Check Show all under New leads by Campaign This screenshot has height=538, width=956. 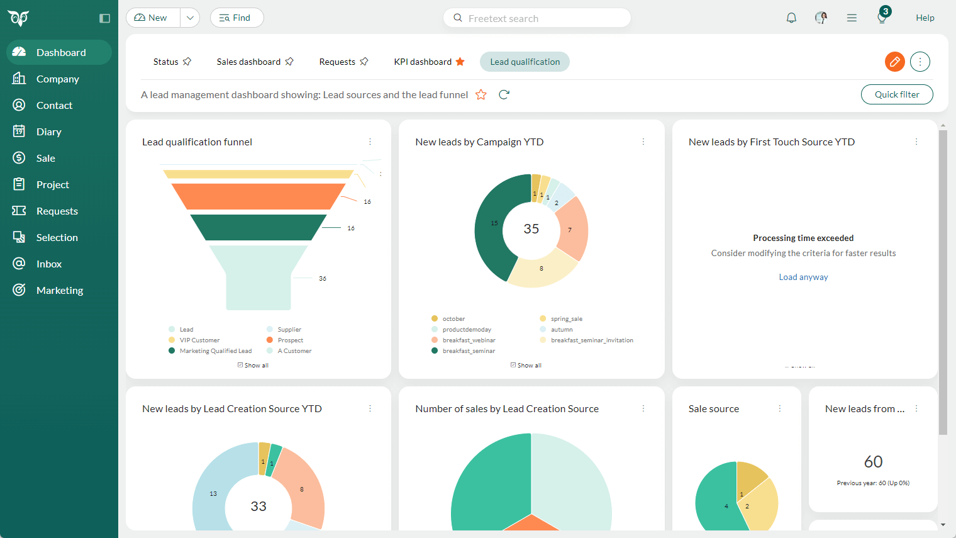pyautogui.click(x=513, y=365)
